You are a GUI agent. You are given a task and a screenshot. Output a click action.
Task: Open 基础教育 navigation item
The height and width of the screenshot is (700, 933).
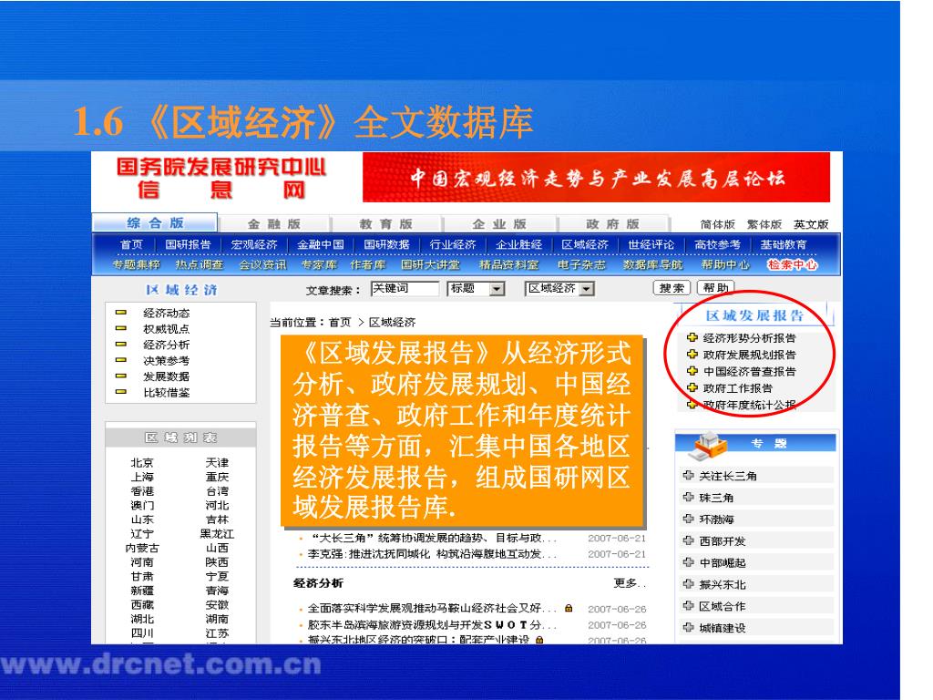click(x=784, y=244)
